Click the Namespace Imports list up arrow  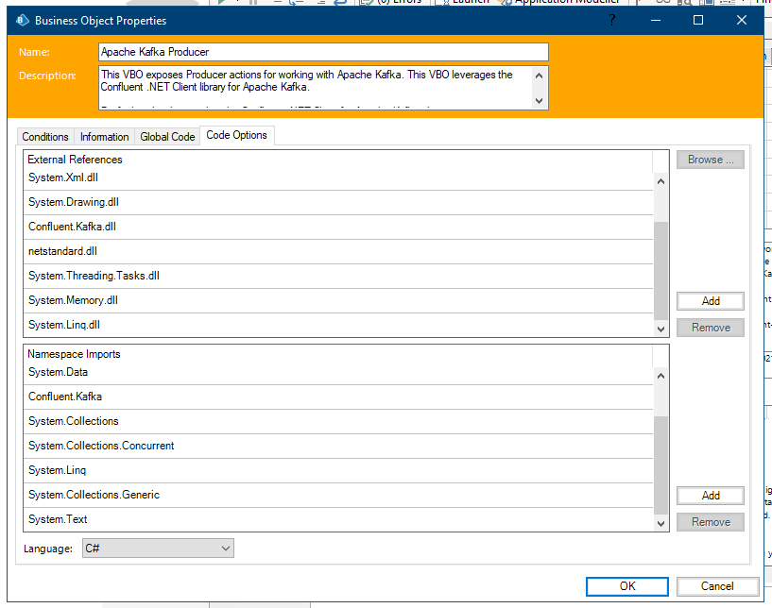[660, 376]
